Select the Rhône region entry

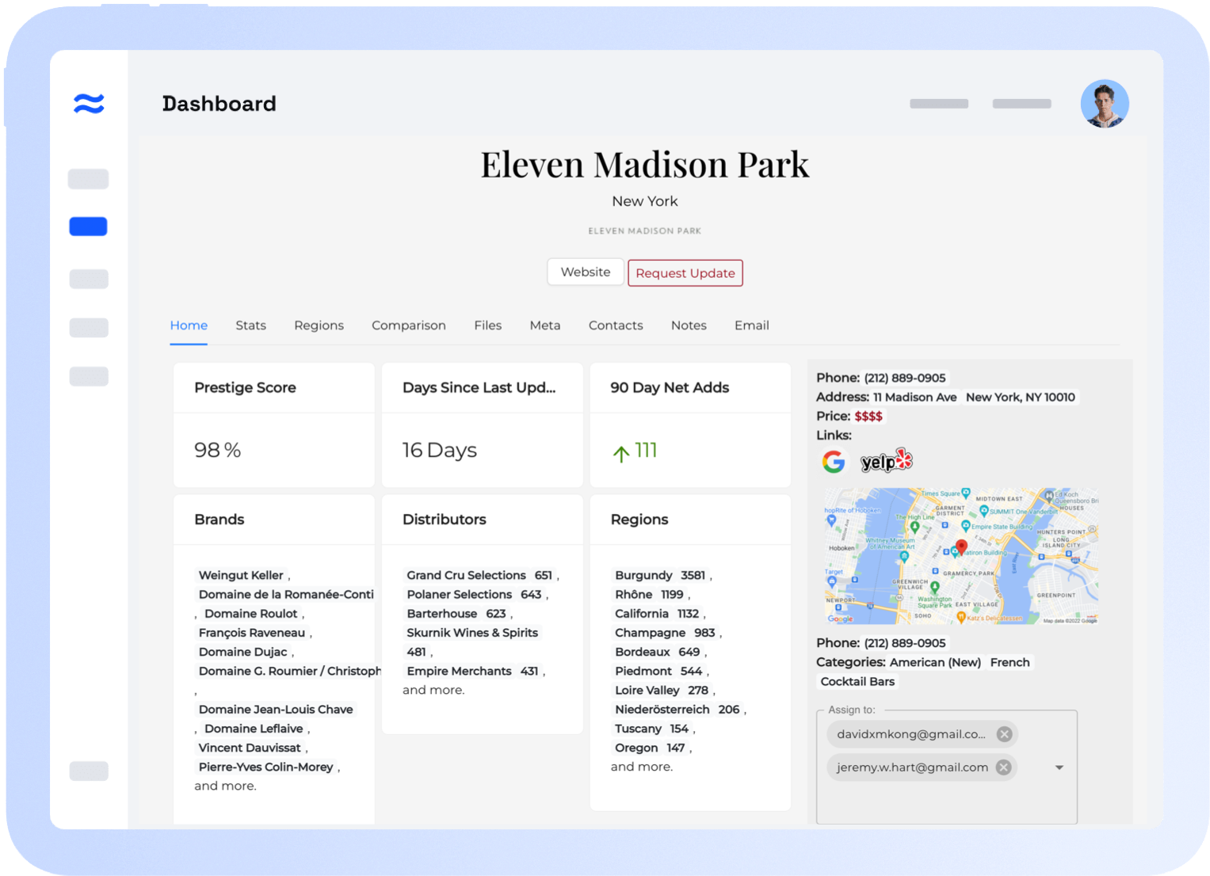(649, 595)
